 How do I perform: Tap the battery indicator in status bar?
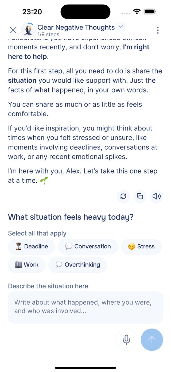point(150,12)
